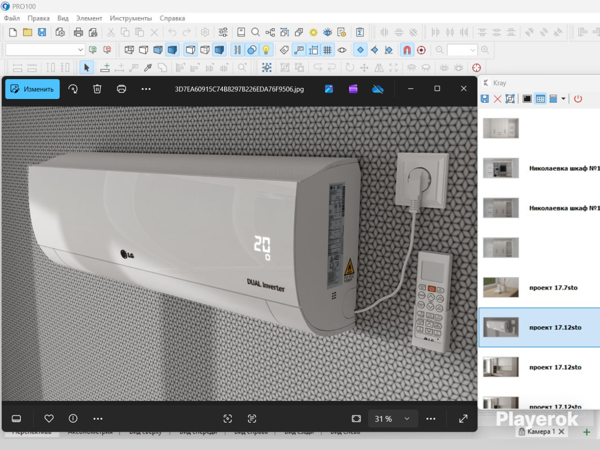This screenshot has height=450, width=600.
Task: Click the red power icon in Kray
Action: pos(578,99)
